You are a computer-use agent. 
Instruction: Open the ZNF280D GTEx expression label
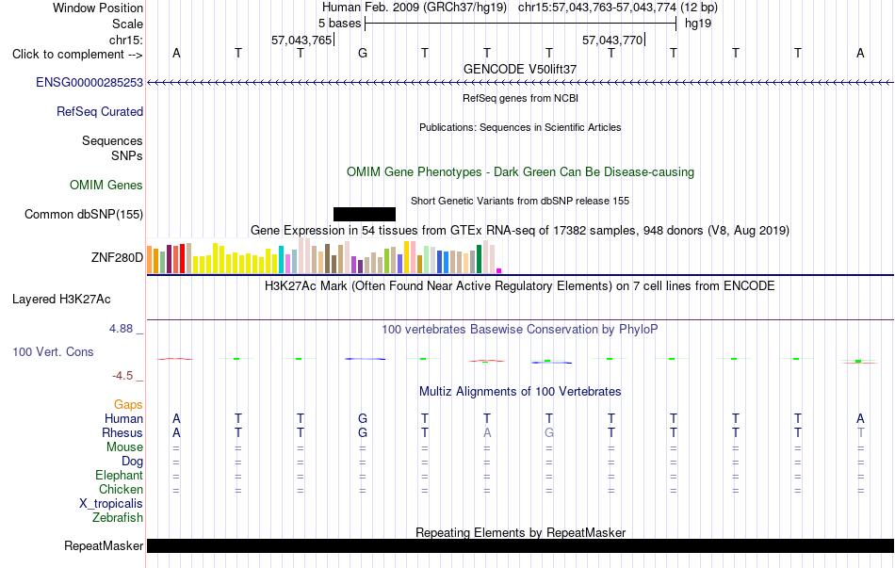click(117, 257)
